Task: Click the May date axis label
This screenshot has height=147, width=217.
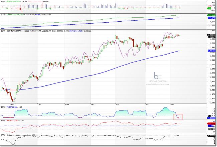Action: coord(172,104)
